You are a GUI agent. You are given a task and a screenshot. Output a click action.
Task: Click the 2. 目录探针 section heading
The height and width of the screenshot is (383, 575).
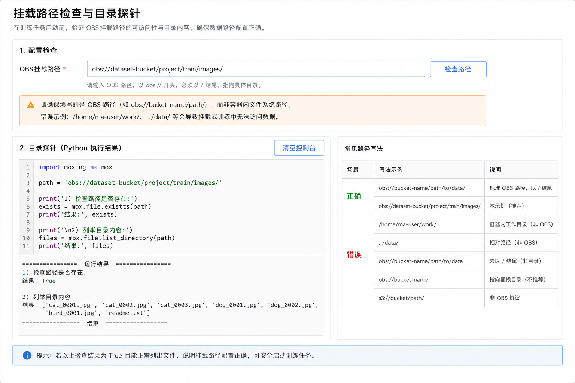71,148
